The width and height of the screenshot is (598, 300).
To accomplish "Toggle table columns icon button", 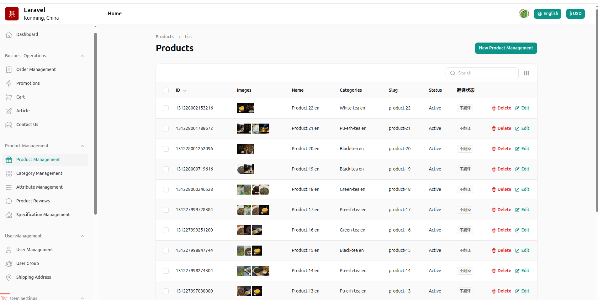I will click(527, 73).
